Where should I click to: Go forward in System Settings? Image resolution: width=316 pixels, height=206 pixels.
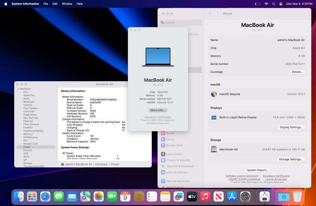(218, 13)
